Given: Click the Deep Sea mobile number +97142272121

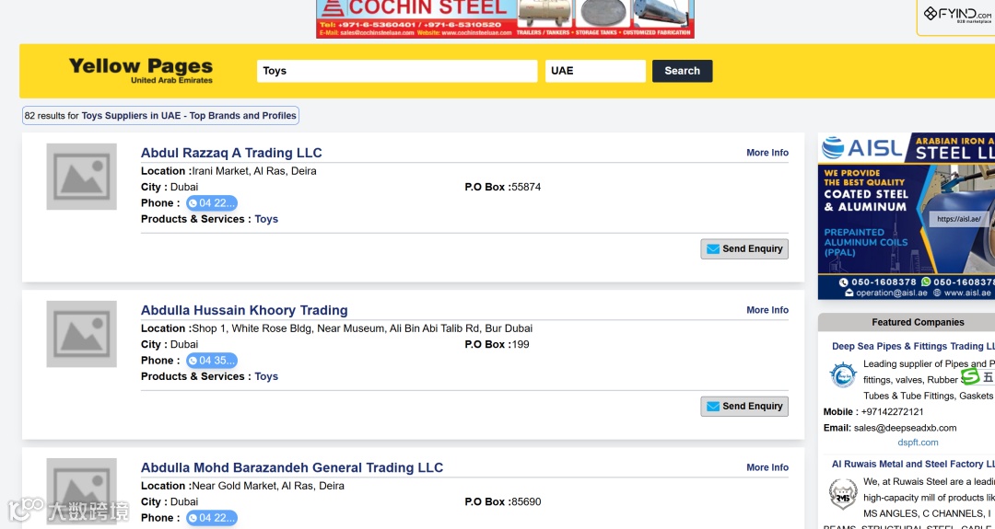Looking at the screenshot, I should tap(892, 412).
